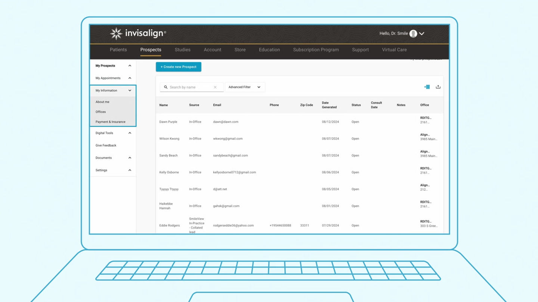538x302 pixels.
Task: Click the email sandybeach@gmail.com
Action: coord(231,155)
